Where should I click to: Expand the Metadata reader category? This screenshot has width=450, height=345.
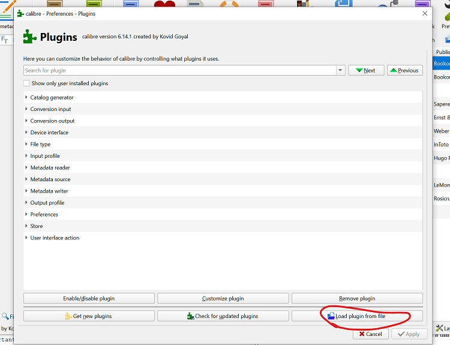click(x=26, y=167)
